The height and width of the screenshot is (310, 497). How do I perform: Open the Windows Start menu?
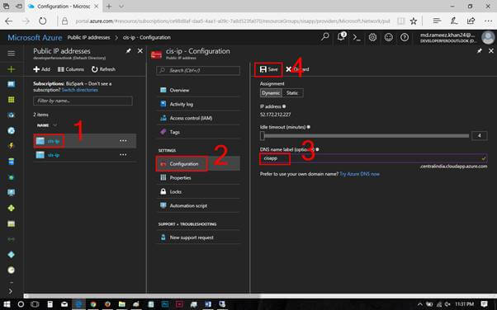pos(7,304)
